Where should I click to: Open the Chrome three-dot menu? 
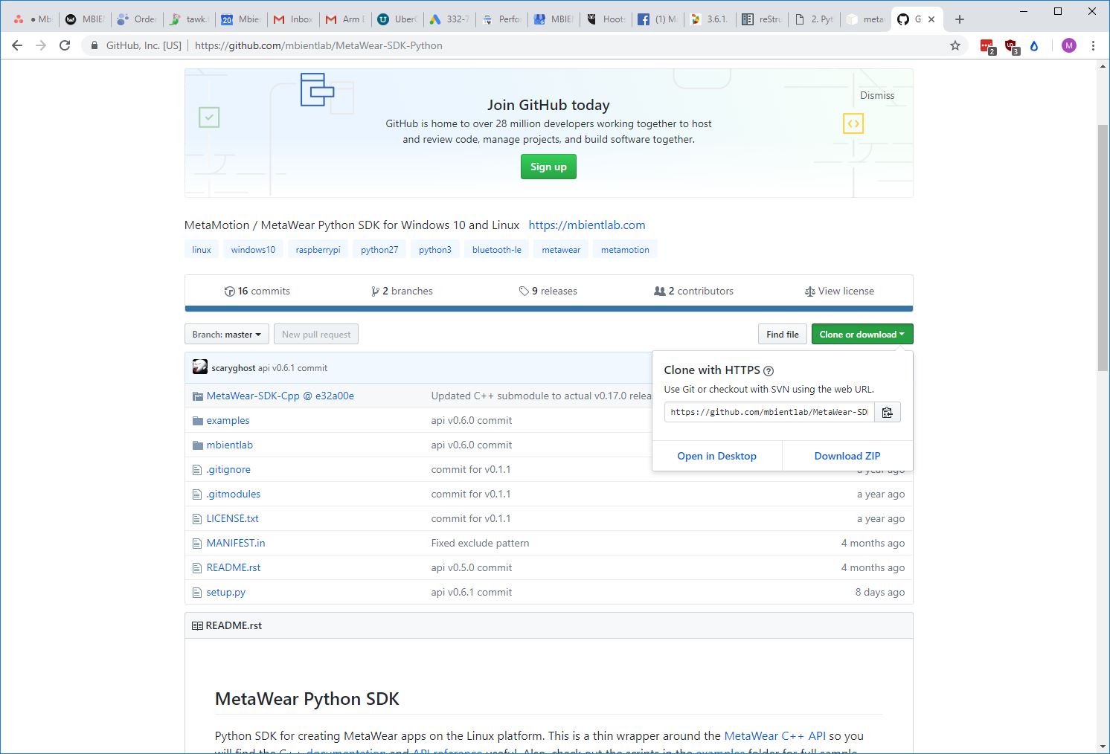click(x=1093, y=45)
